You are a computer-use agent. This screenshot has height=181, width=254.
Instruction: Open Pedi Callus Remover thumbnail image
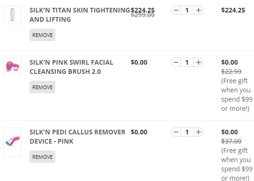point(12,142)
